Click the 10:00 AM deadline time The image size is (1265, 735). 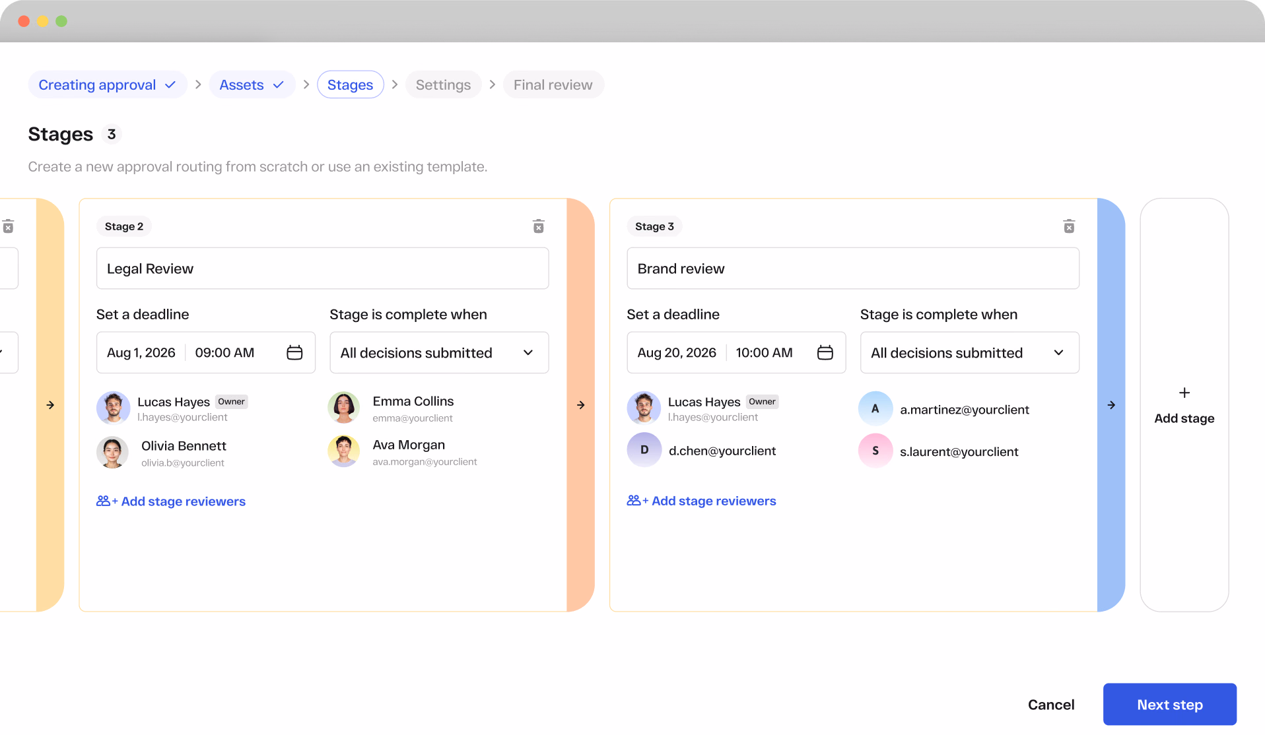coord(764,352)
